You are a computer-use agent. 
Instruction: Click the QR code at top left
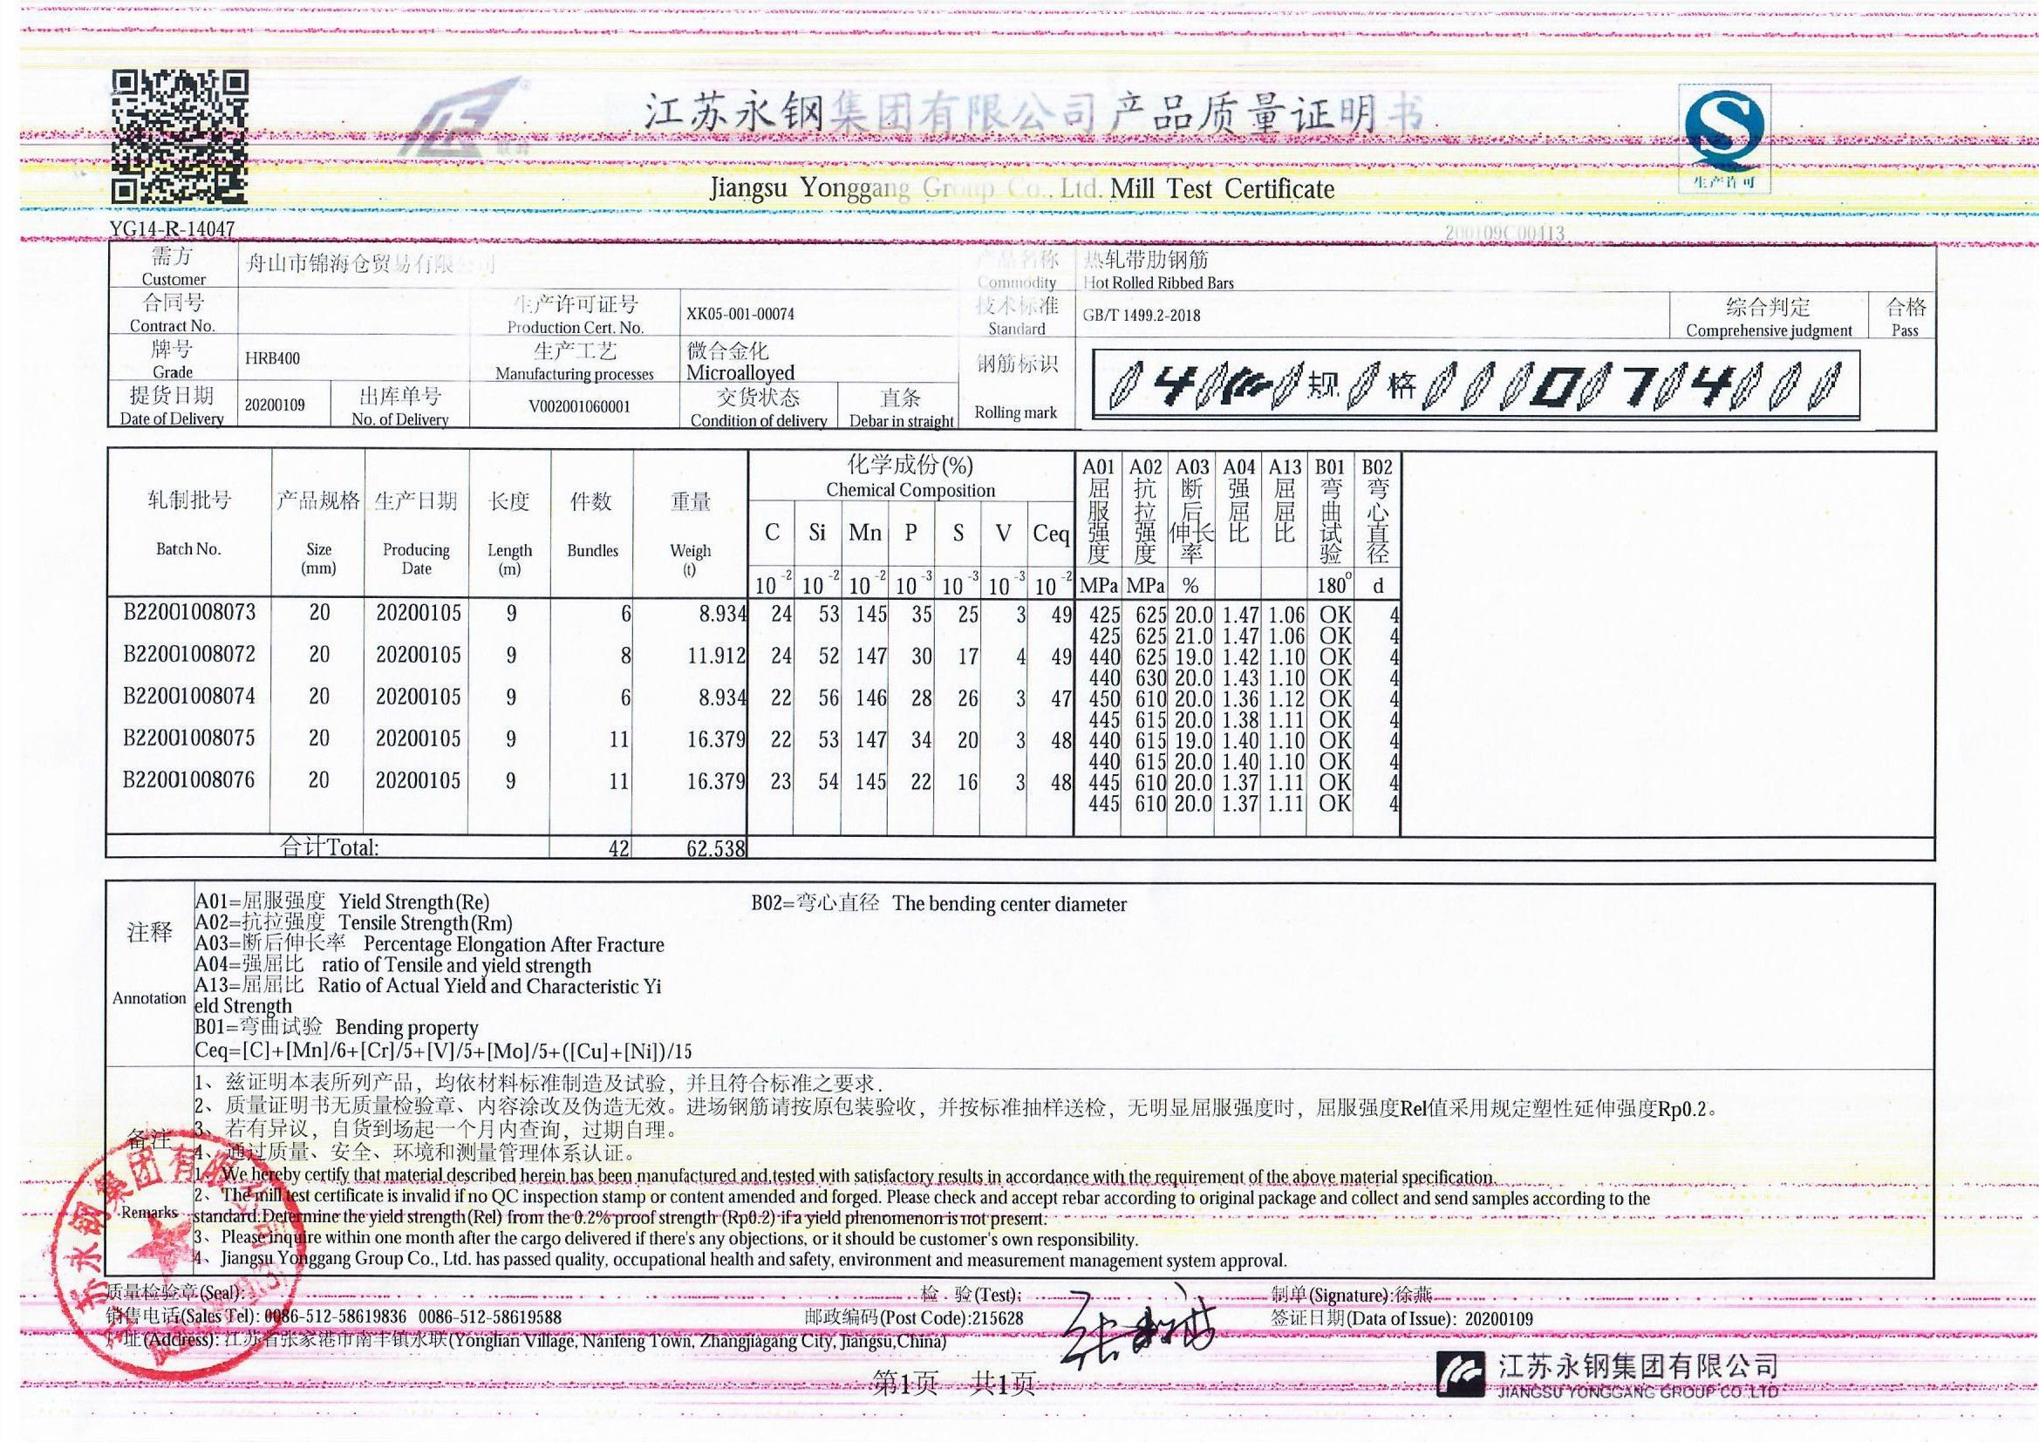pyautogui.click(x=180, y=138)
